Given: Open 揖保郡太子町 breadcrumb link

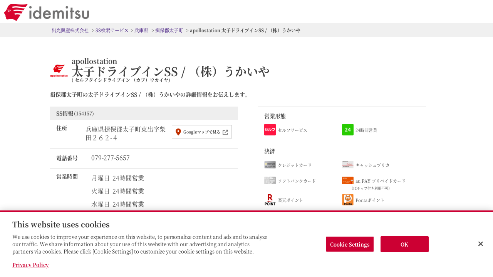Looking at the screenshot, I should (x=169, y=30).
